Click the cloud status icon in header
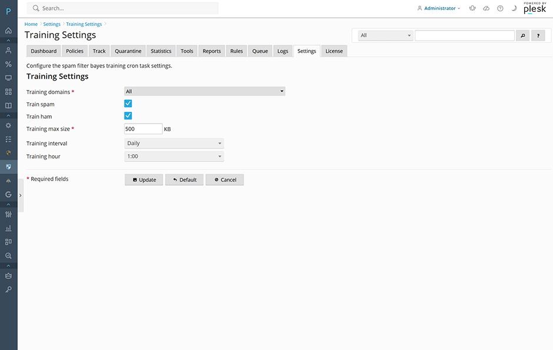553x350 pixels. (486, 8)
